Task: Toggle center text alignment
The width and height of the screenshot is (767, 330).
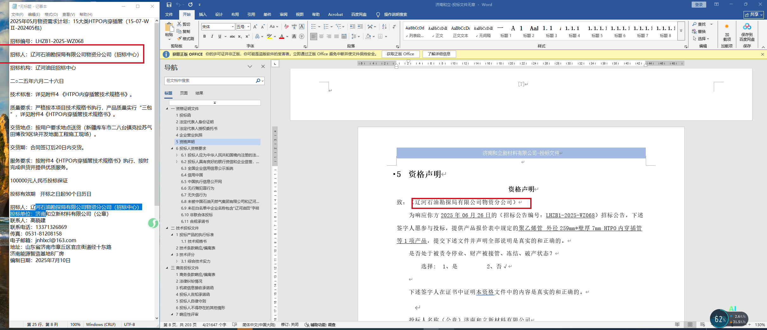Action: click(x=321, y=36)
